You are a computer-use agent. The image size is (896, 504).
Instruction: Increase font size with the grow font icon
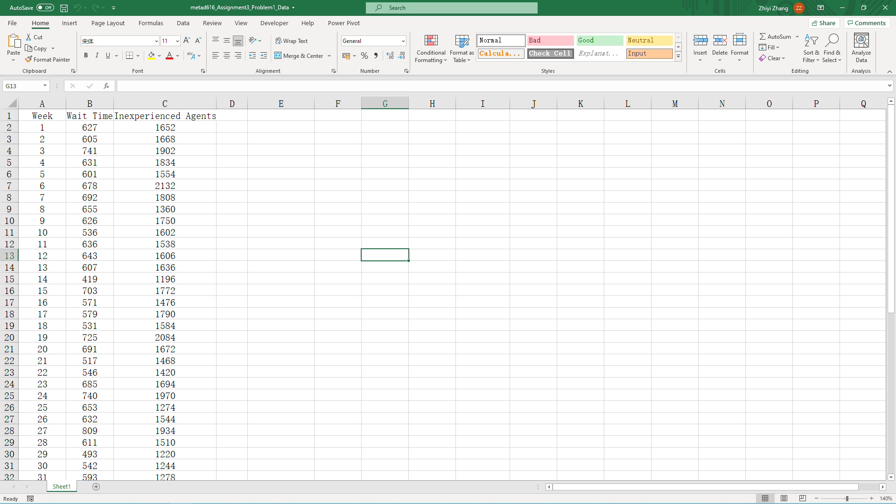(x=186, y=41)
